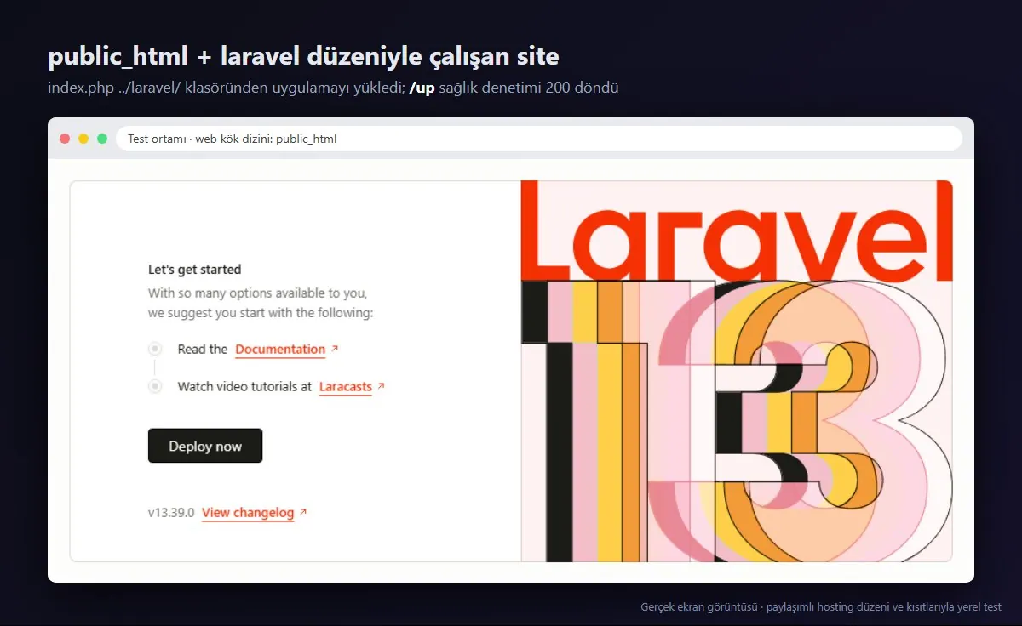This screenshot has width=1022, height=626.
Task: Open the Documentation link
Action: tap(280, 350)
